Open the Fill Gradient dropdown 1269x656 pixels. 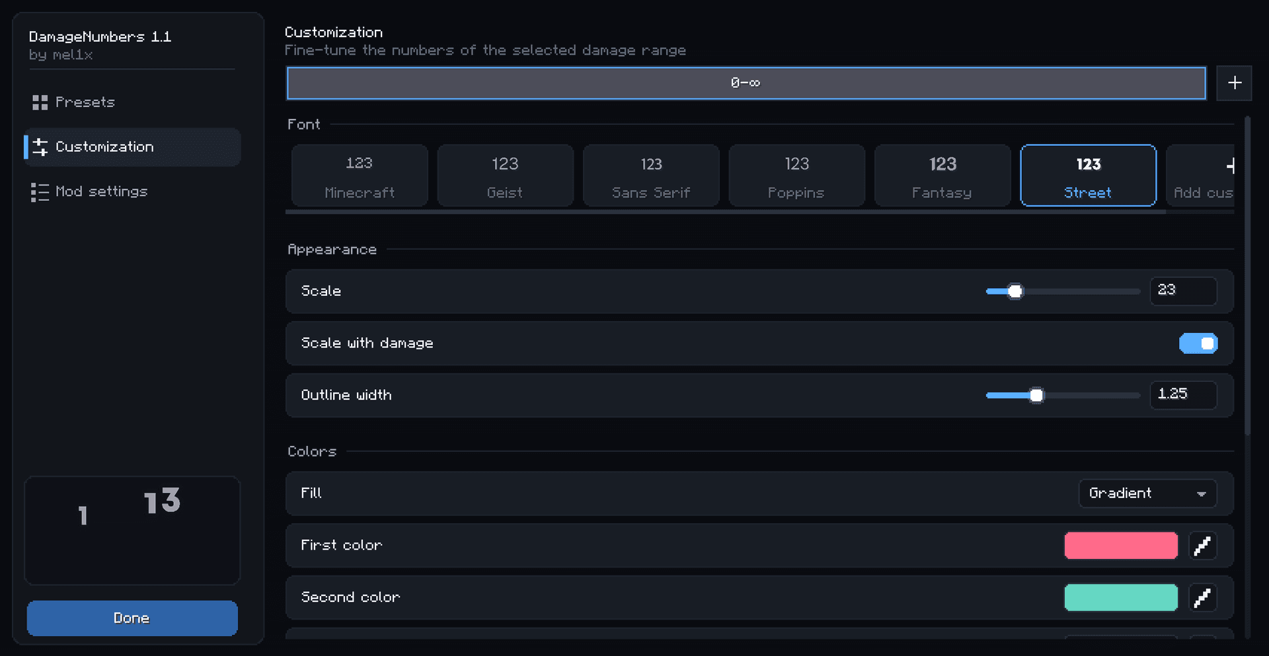pos(1147,493)
